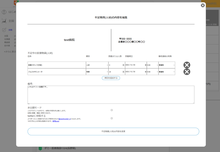Open the @savehospital_pj twitter link
This screenshot has height=152, width=220.
click(65, 119)
